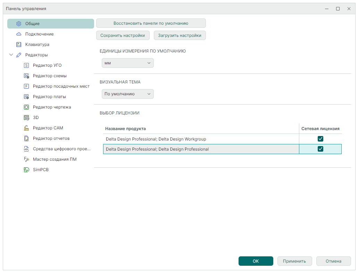
Task: Click the cloud icon for Подключение
Action: point(19,34)
